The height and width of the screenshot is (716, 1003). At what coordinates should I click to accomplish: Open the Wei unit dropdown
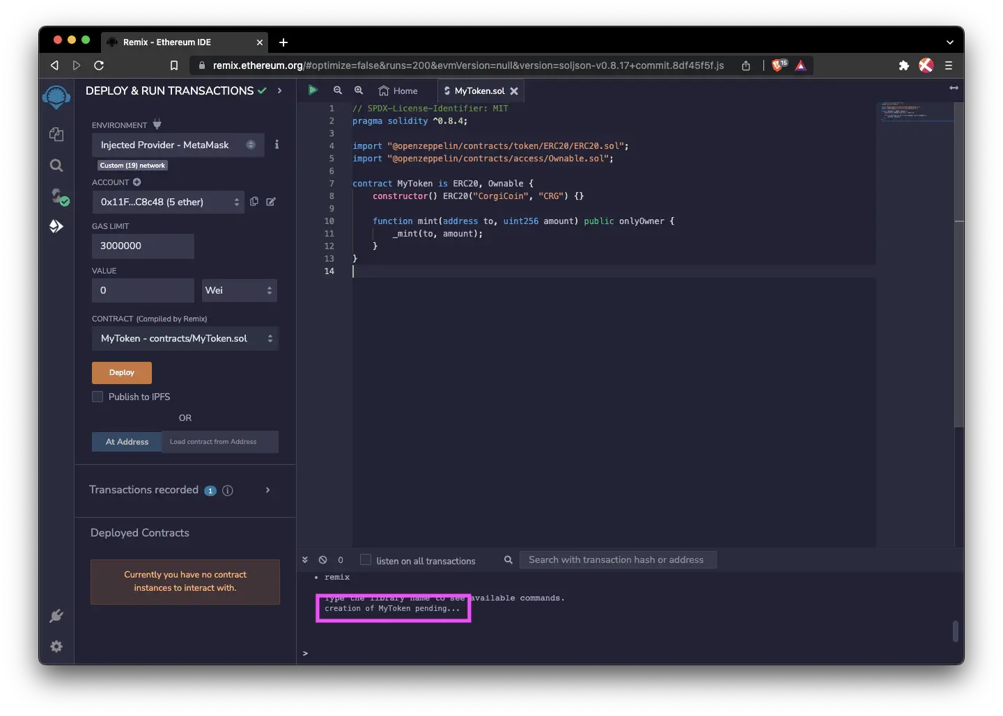[239, 290]
